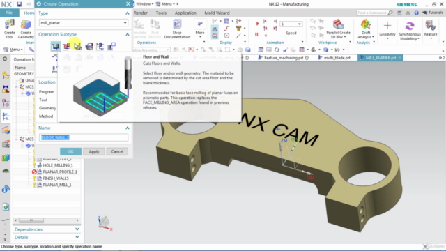446x251 pixels.
Task: Open the view eye sidebar icon
Action: tap(6, 171)
